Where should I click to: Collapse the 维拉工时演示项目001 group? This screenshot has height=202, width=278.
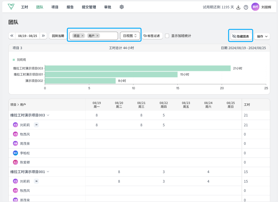coord(48,172)
